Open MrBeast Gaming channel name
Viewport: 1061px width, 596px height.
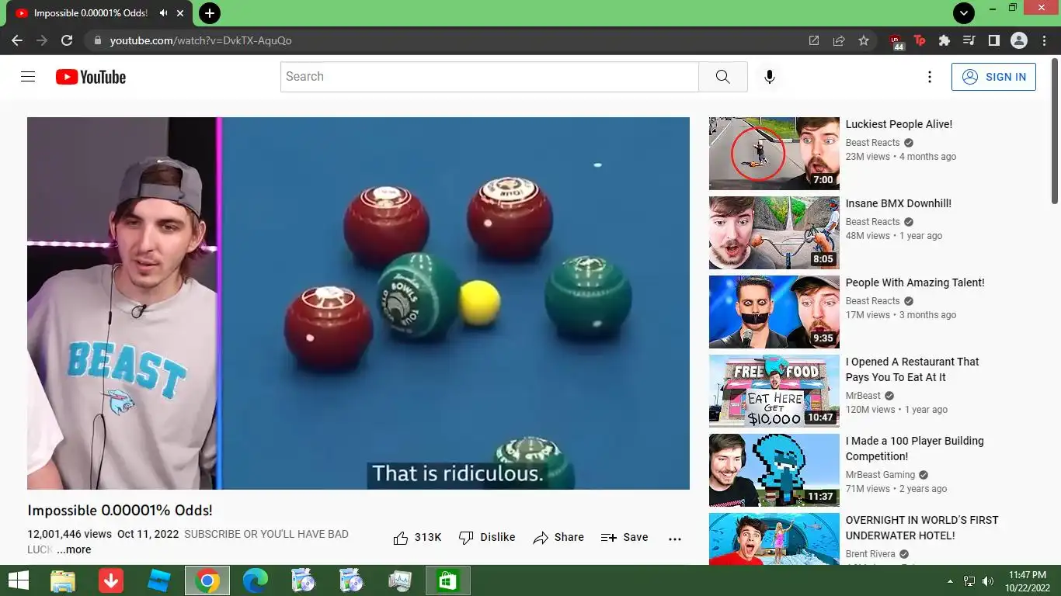[881, 475]
